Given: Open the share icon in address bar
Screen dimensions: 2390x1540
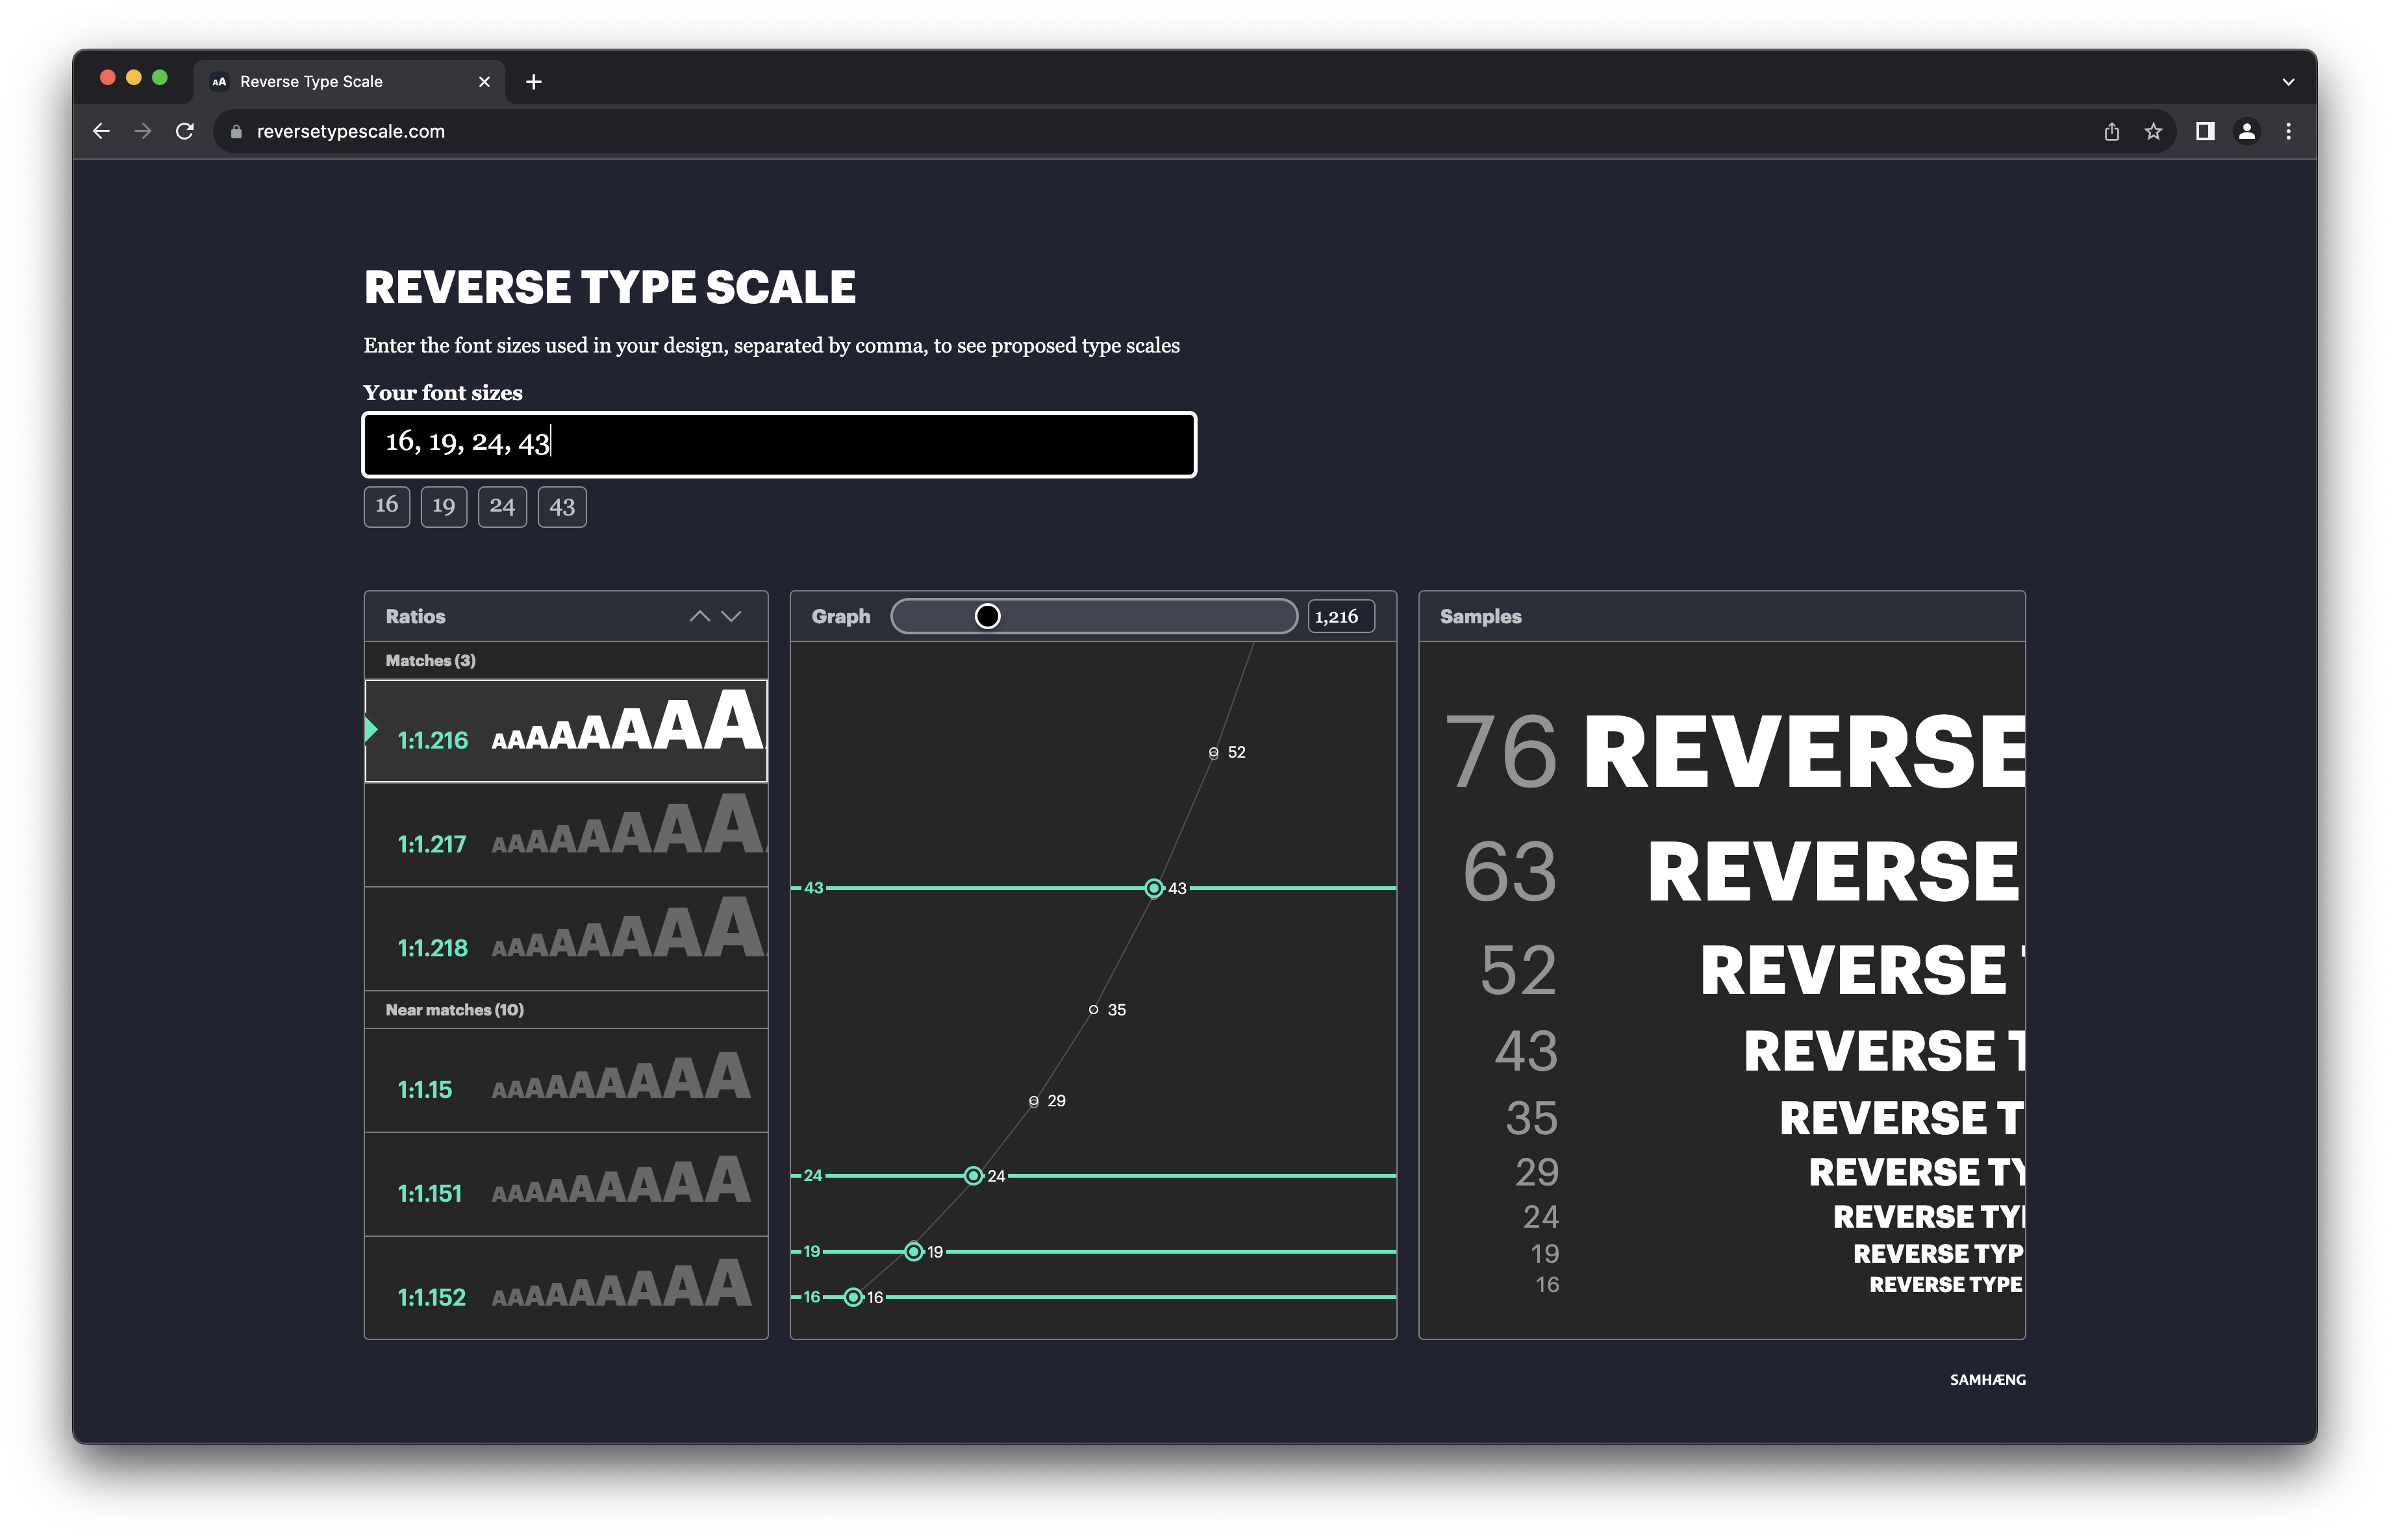Looking at the screenshot, I should point(2111,131).
